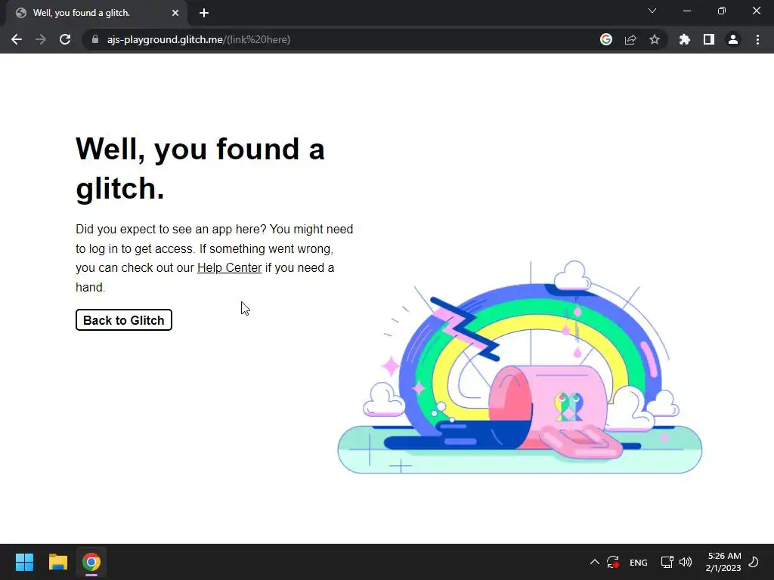Open File Explorer from taskbar
Screen dimensions: 774x580
click(x=57, y=562)
